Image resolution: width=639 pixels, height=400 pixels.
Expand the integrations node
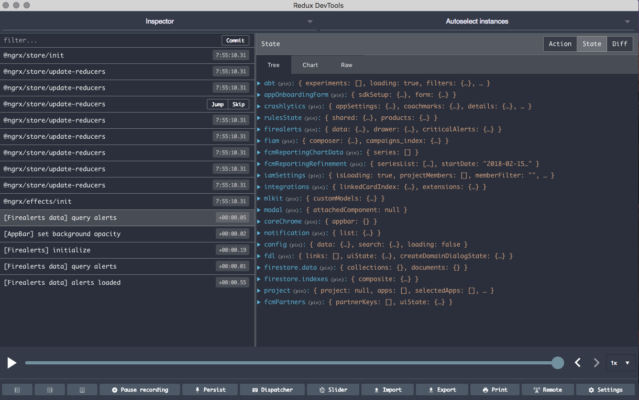[x=259, y=187]
